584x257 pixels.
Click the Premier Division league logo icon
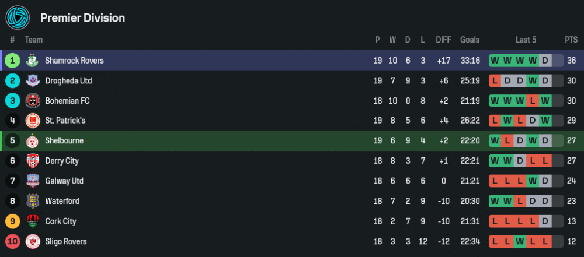[18, 17]
